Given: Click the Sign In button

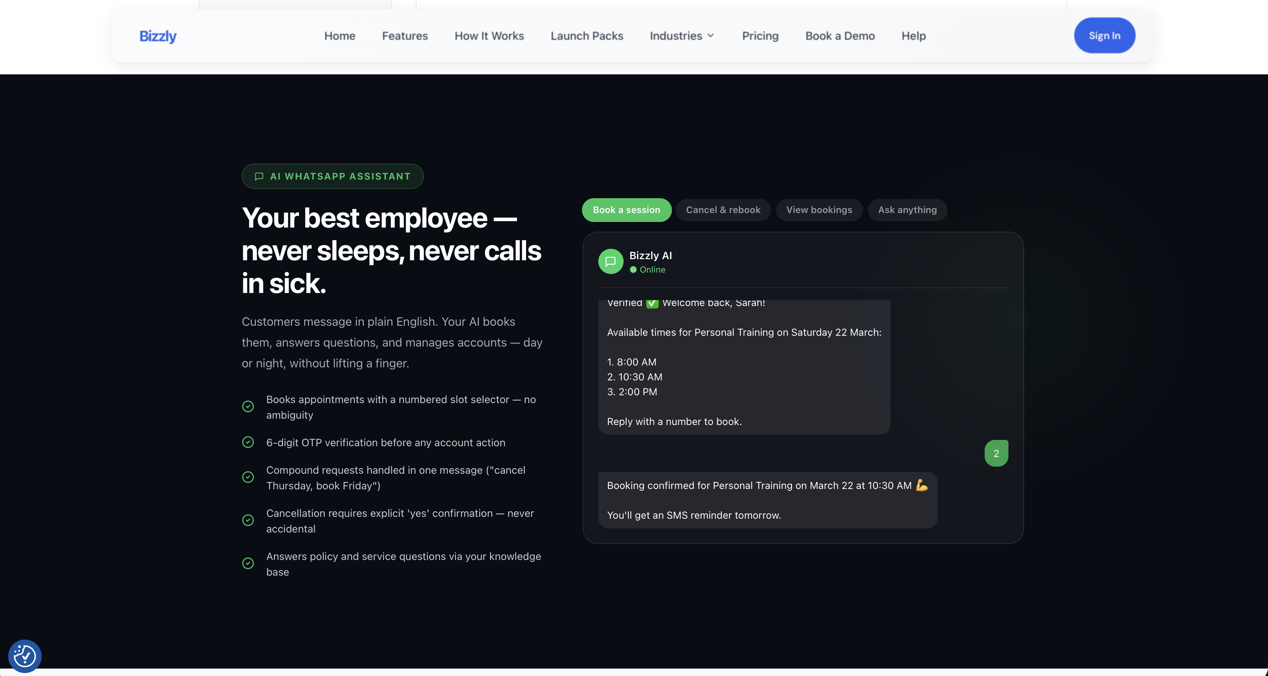Looking at the screenshot, I should (1104, 35).
